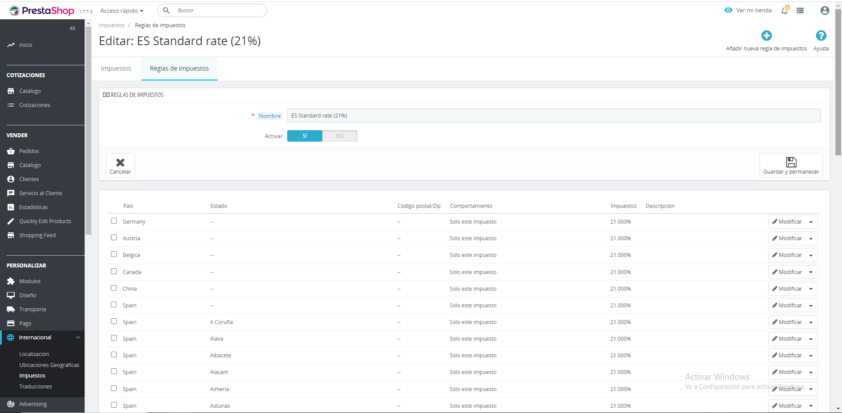Viewport: 842px width, 413px height.
Task: Tick the Belgica row checkbox
Action: point(114,254)
